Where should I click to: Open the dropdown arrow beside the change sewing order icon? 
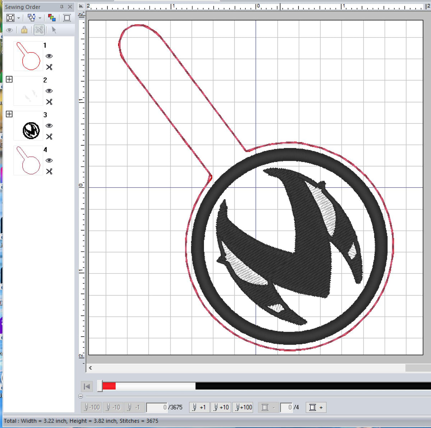[x=40, y=18]
